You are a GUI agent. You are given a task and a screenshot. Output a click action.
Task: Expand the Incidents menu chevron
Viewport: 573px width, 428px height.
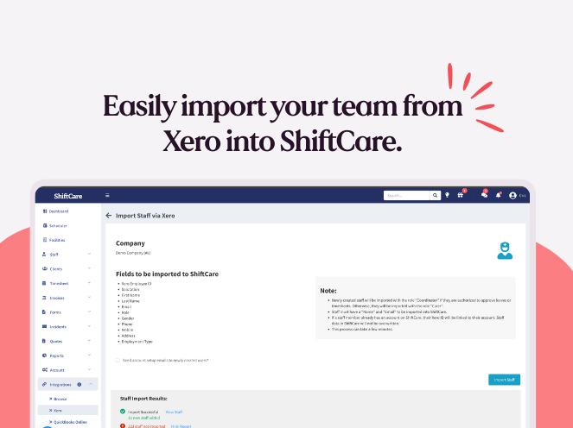tap(89, 326)
